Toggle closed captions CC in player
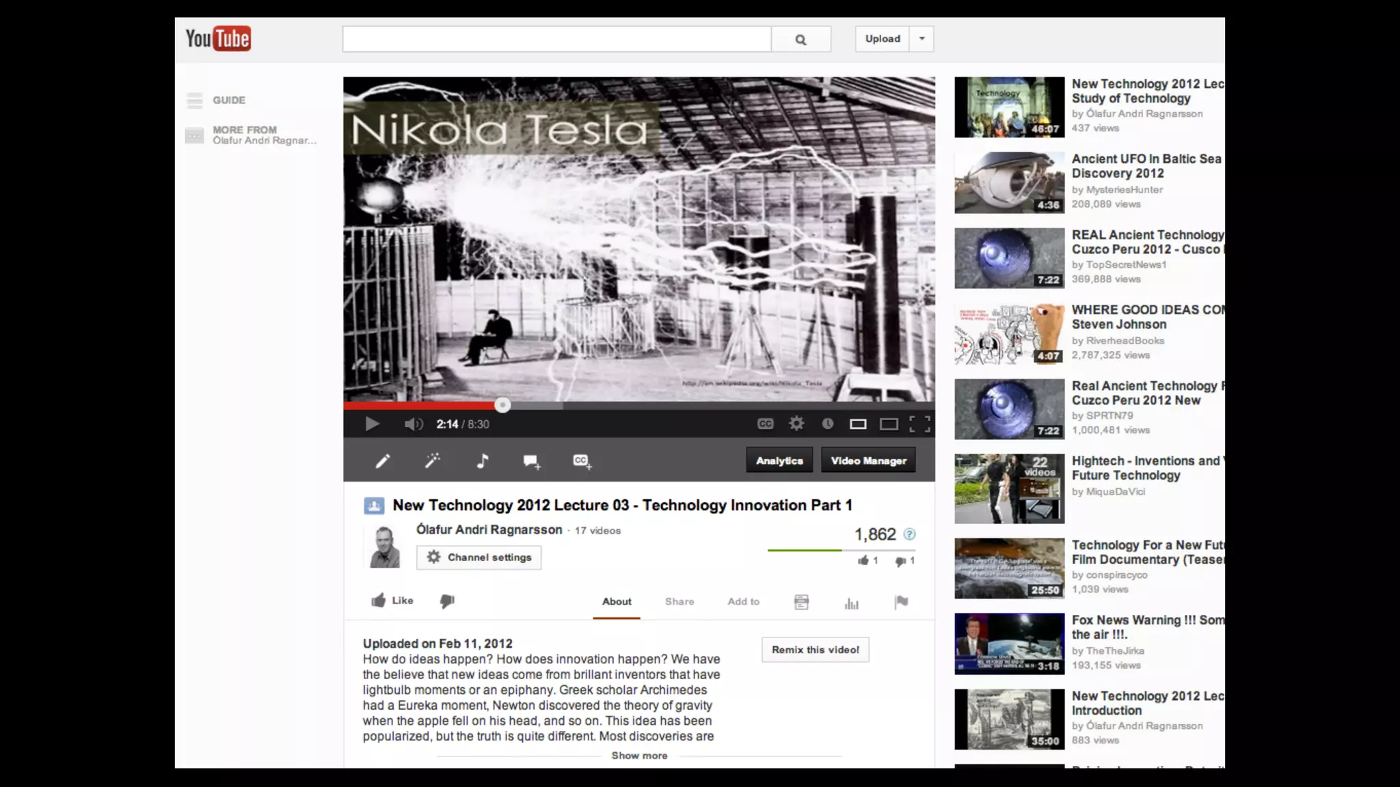 (765, 424)
